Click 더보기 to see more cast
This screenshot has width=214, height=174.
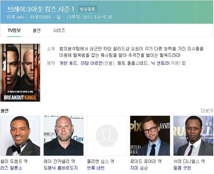click(x=207, y=111)
